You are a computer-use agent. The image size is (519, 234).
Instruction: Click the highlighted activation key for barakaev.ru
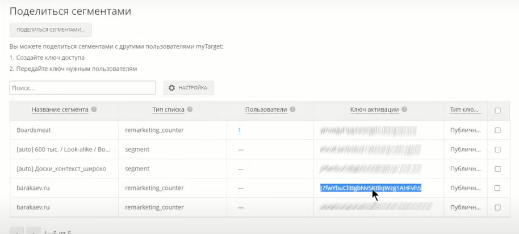click(x=370, y=188)
